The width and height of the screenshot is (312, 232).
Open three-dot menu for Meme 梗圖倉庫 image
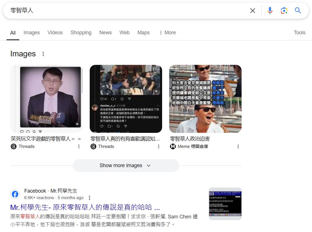pyautogui.click(x=238, y=146)
